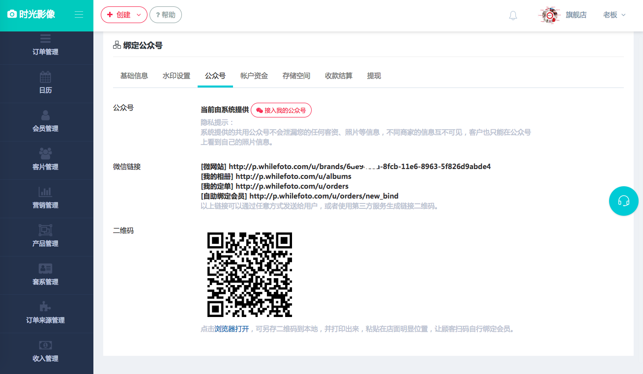The width and height of the screenshot is (643, 374).
Task: Open the 老板 account dropdown
Action: pos(614,15)
